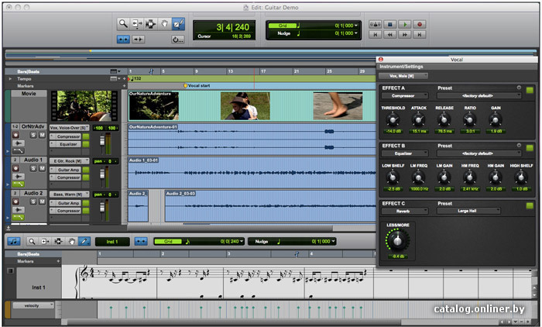Toggle EFFECT B green power button
Image resolution: width=542 pixels, height=327 pixels.
pos(529,148)
